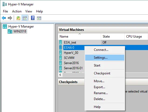Open the Help menu in menu bar
This screenshot has width=148, height=112.
point(39,11)
